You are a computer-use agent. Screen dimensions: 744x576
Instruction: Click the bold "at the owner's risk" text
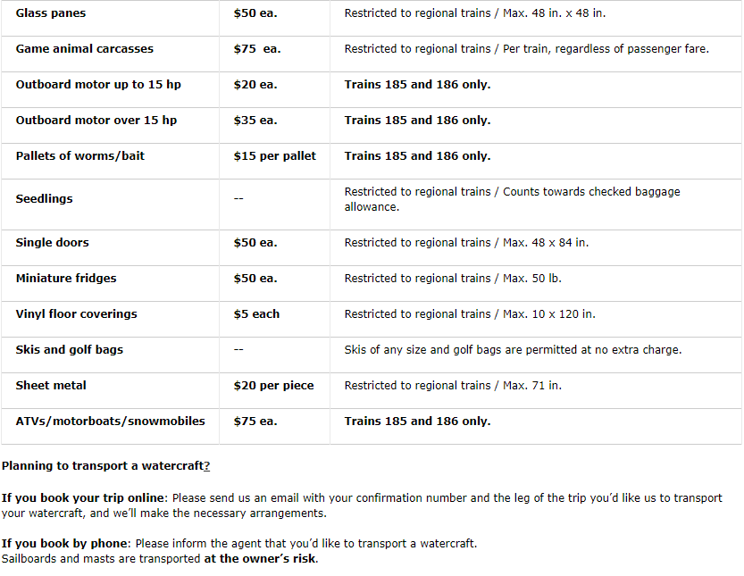pyautogui.click(x=259, y=559)
